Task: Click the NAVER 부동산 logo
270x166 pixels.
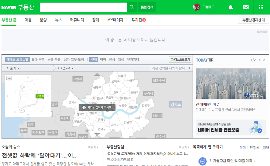Action: 18,7
